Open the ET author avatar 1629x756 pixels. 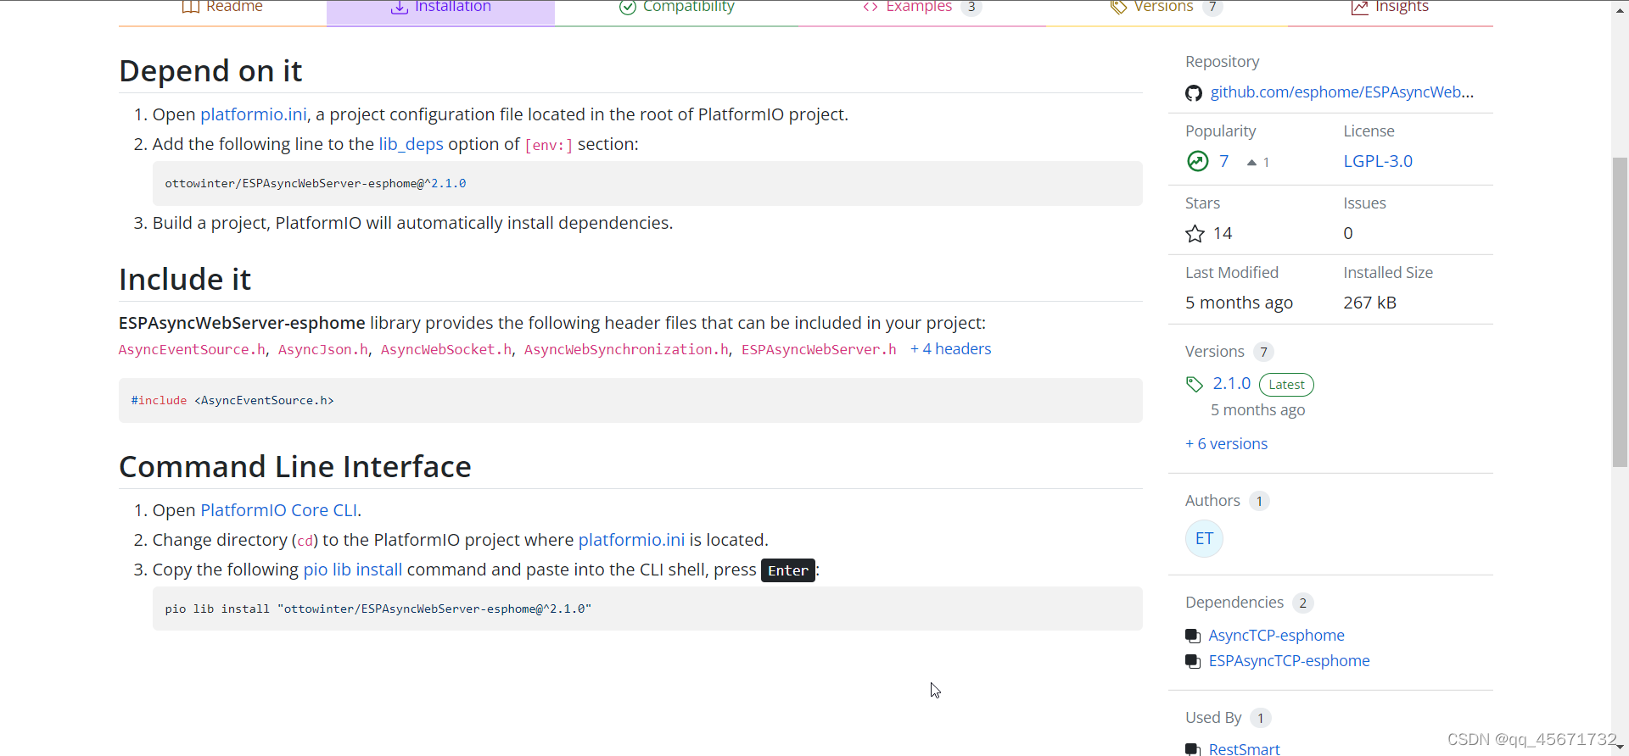(x=1204, y=538)
